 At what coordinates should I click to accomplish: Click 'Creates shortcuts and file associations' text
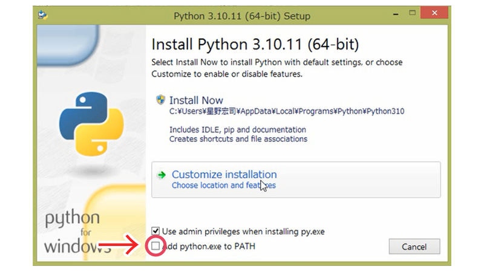tap(238, 139)
